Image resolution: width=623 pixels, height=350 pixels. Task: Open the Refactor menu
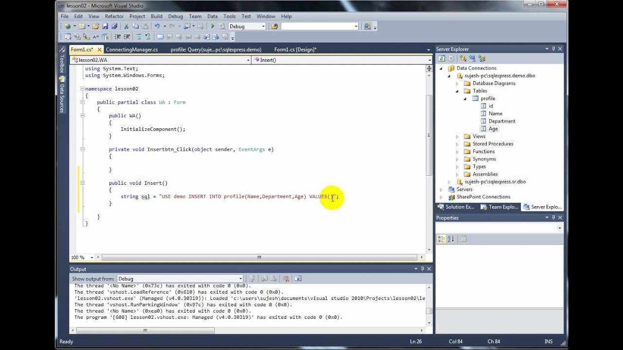coord(114,16)
